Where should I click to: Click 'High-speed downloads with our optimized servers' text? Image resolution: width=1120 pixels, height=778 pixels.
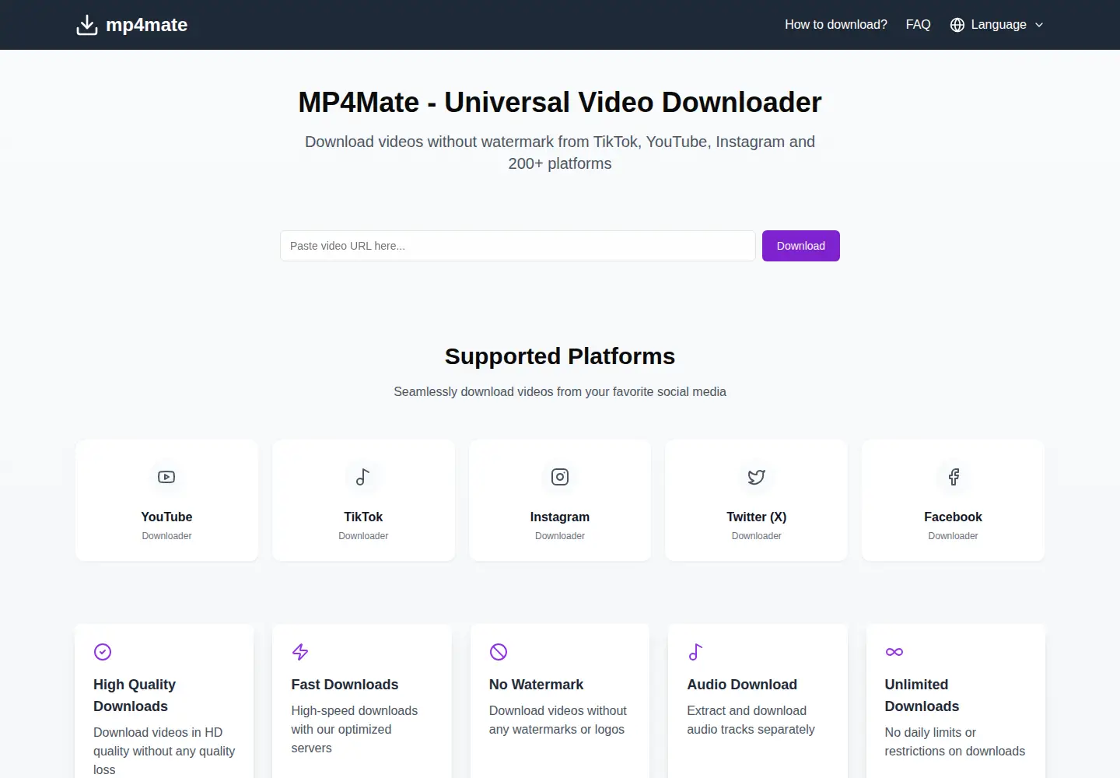tap(355, 729)
